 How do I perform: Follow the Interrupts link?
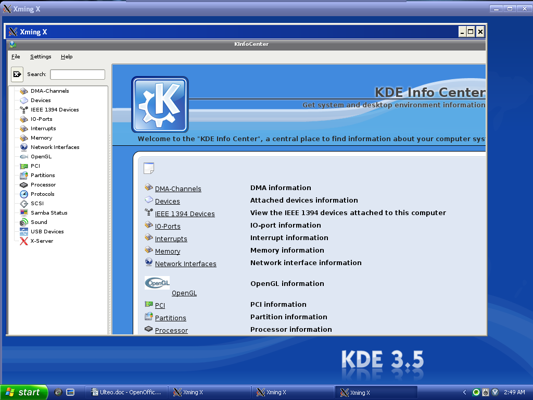(171, 239)
